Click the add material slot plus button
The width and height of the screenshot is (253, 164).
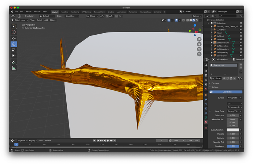241,65
